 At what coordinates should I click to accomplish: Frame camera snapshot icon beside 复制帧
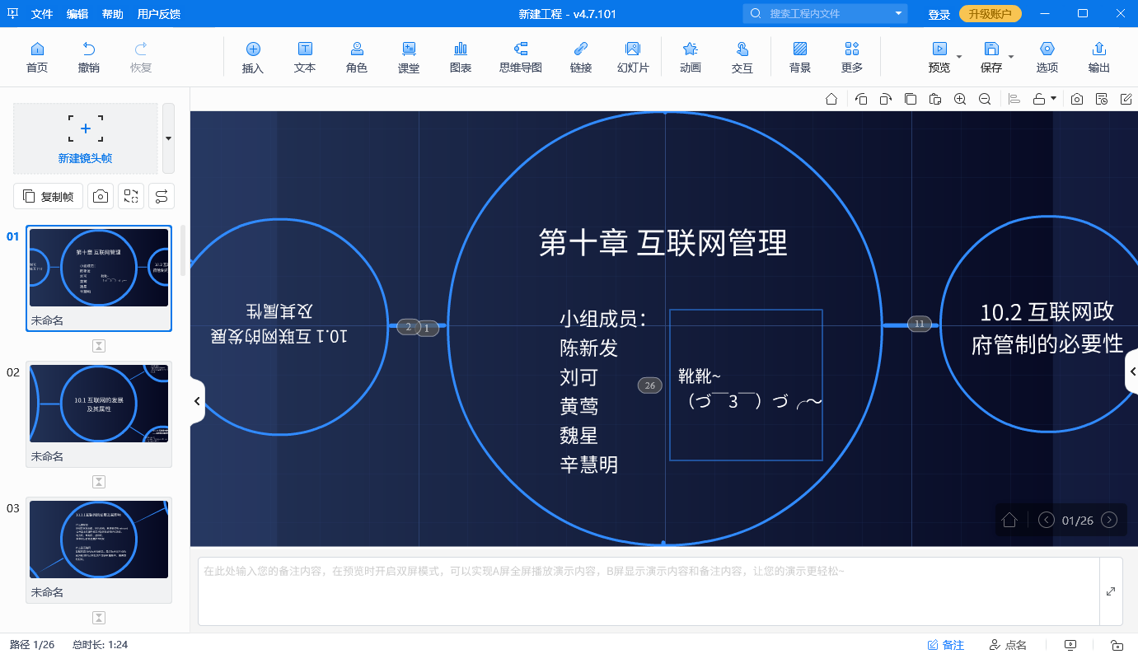(101, 196)
